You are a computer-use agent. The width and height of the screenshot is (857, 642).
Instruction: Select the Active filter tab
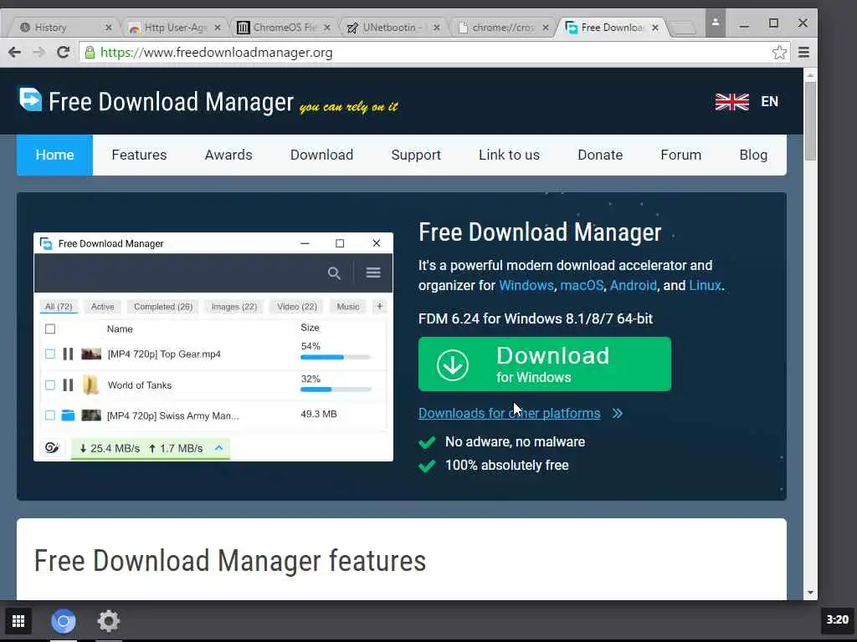coord(103,306)
